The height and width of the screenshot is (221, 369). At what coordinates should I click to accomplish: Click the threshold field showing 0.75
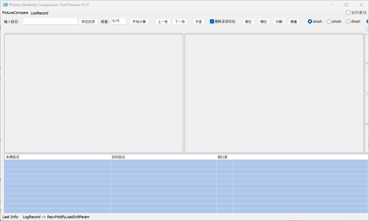pos(119,21)
